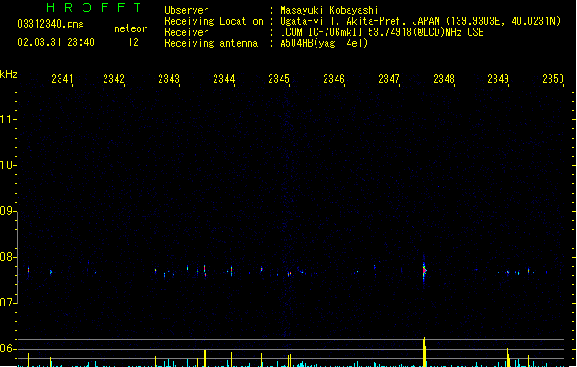The height and width of the screenshot is (367, 577).
Task: Click the 1.1 kHz frequency tick label
Action: (x=6, y=119)
